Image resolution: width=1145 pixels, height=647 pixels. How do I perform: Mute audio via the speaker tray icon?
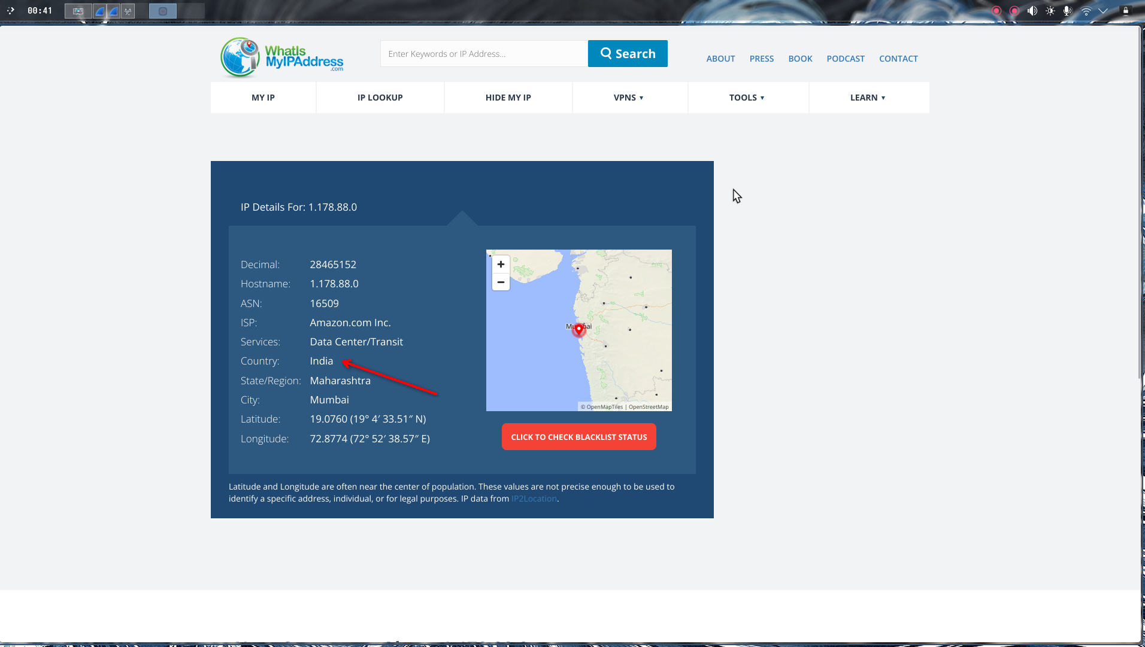(1032, 10)
